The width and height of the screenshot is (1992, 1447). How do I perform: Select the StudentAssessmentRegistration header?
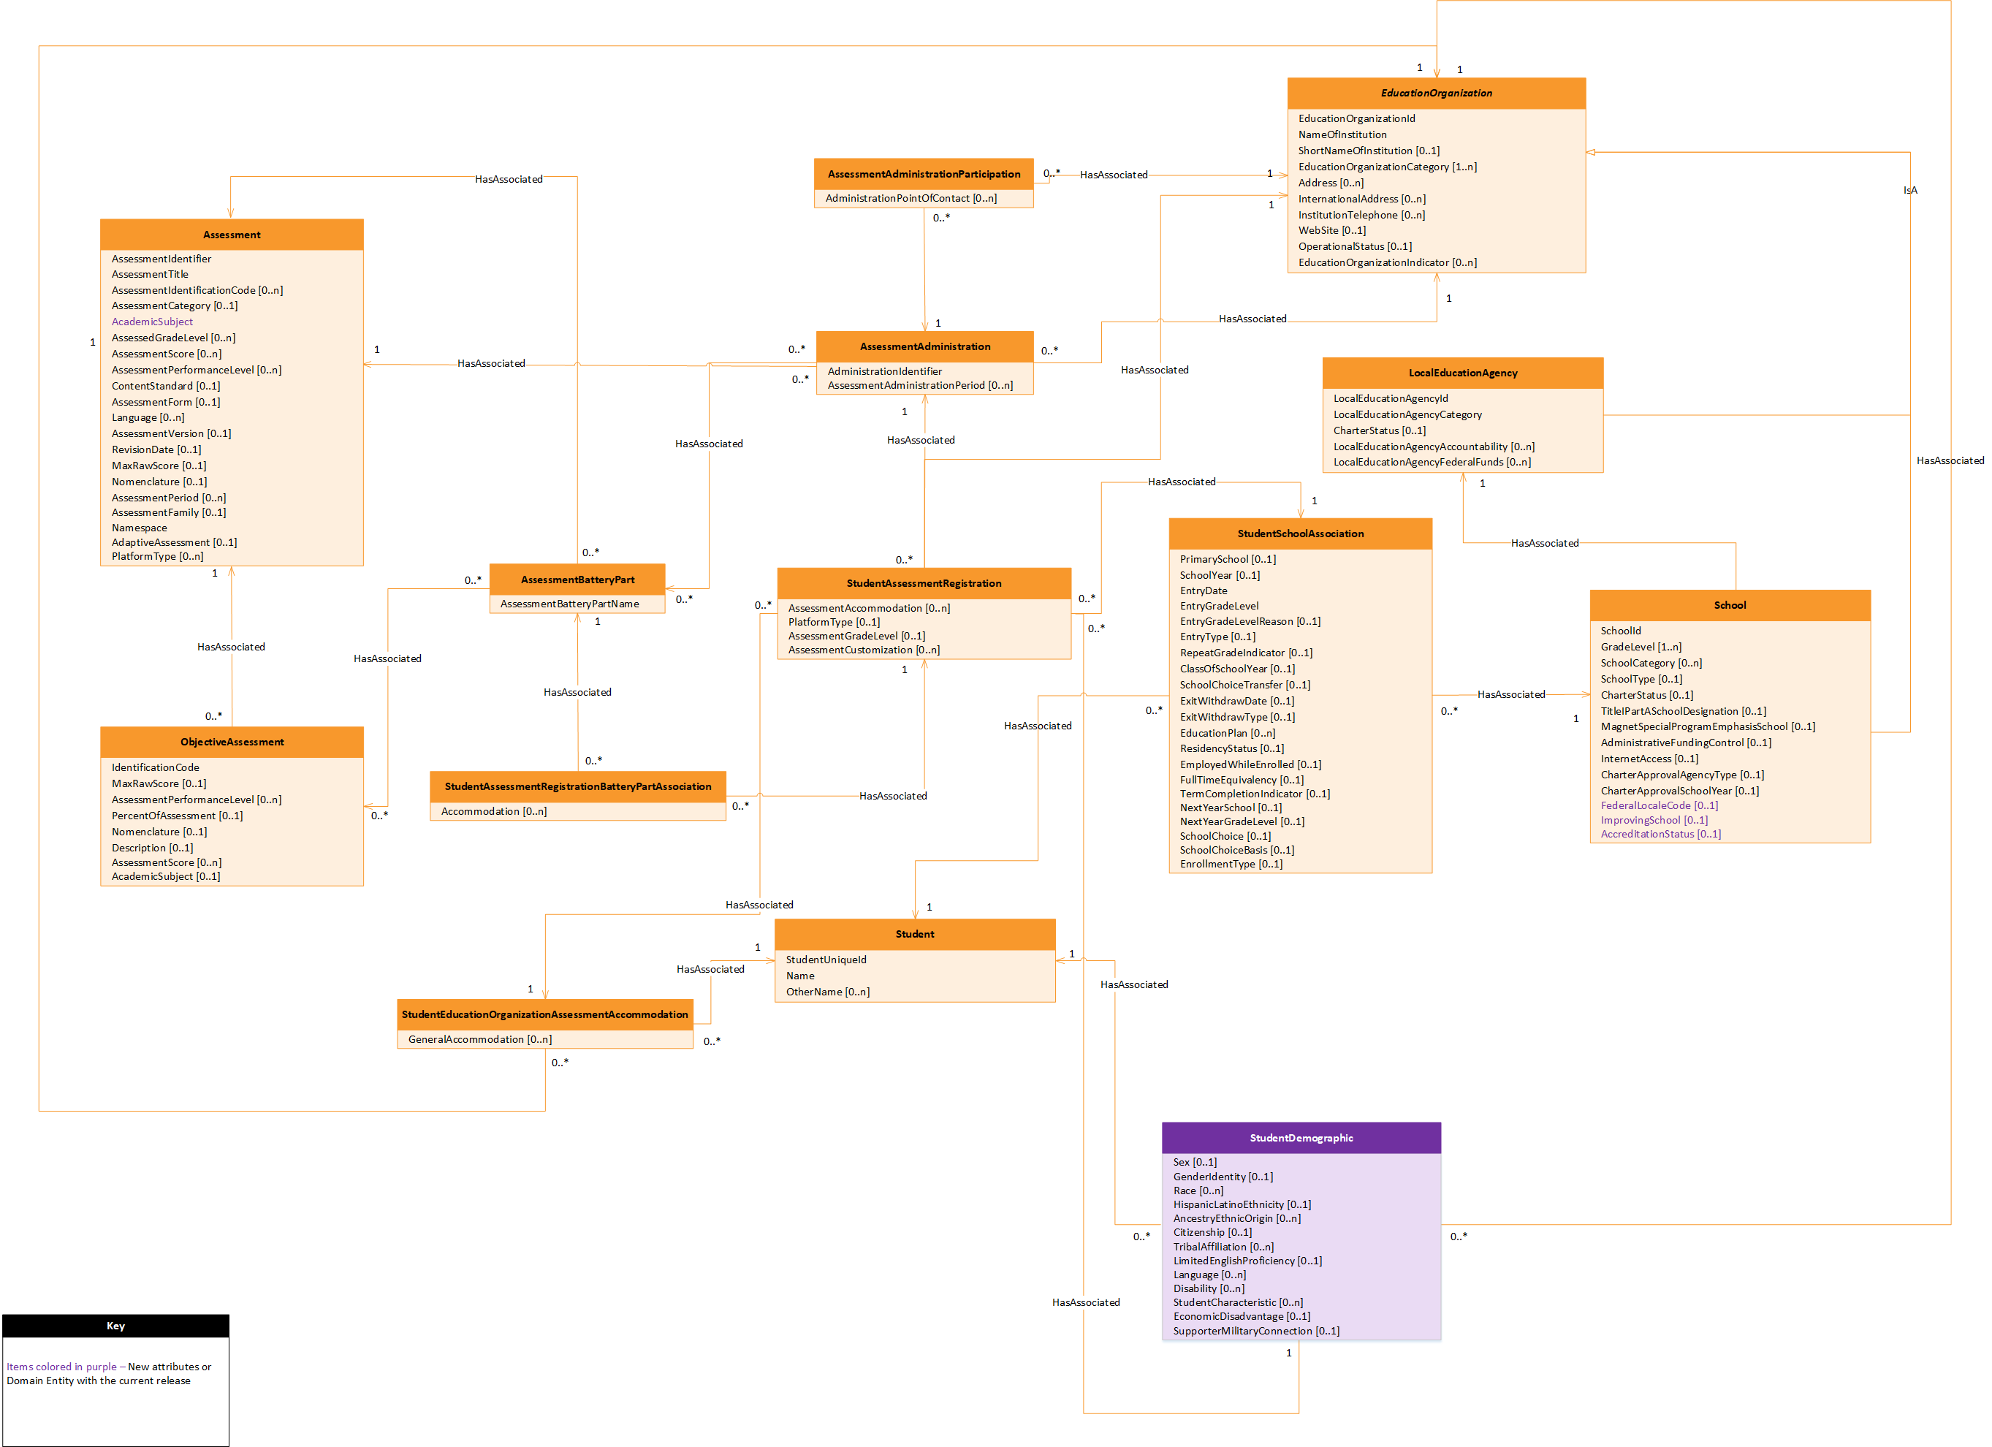pyautogui.click(x=923, y=583)
